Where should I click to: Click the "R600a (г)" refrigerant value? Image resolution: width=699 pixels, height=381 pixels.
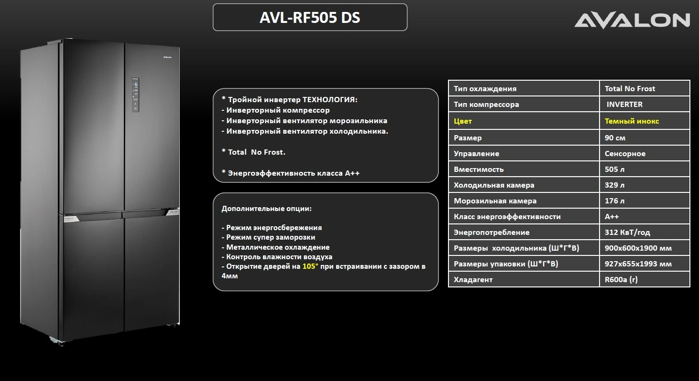click(621, 280)
